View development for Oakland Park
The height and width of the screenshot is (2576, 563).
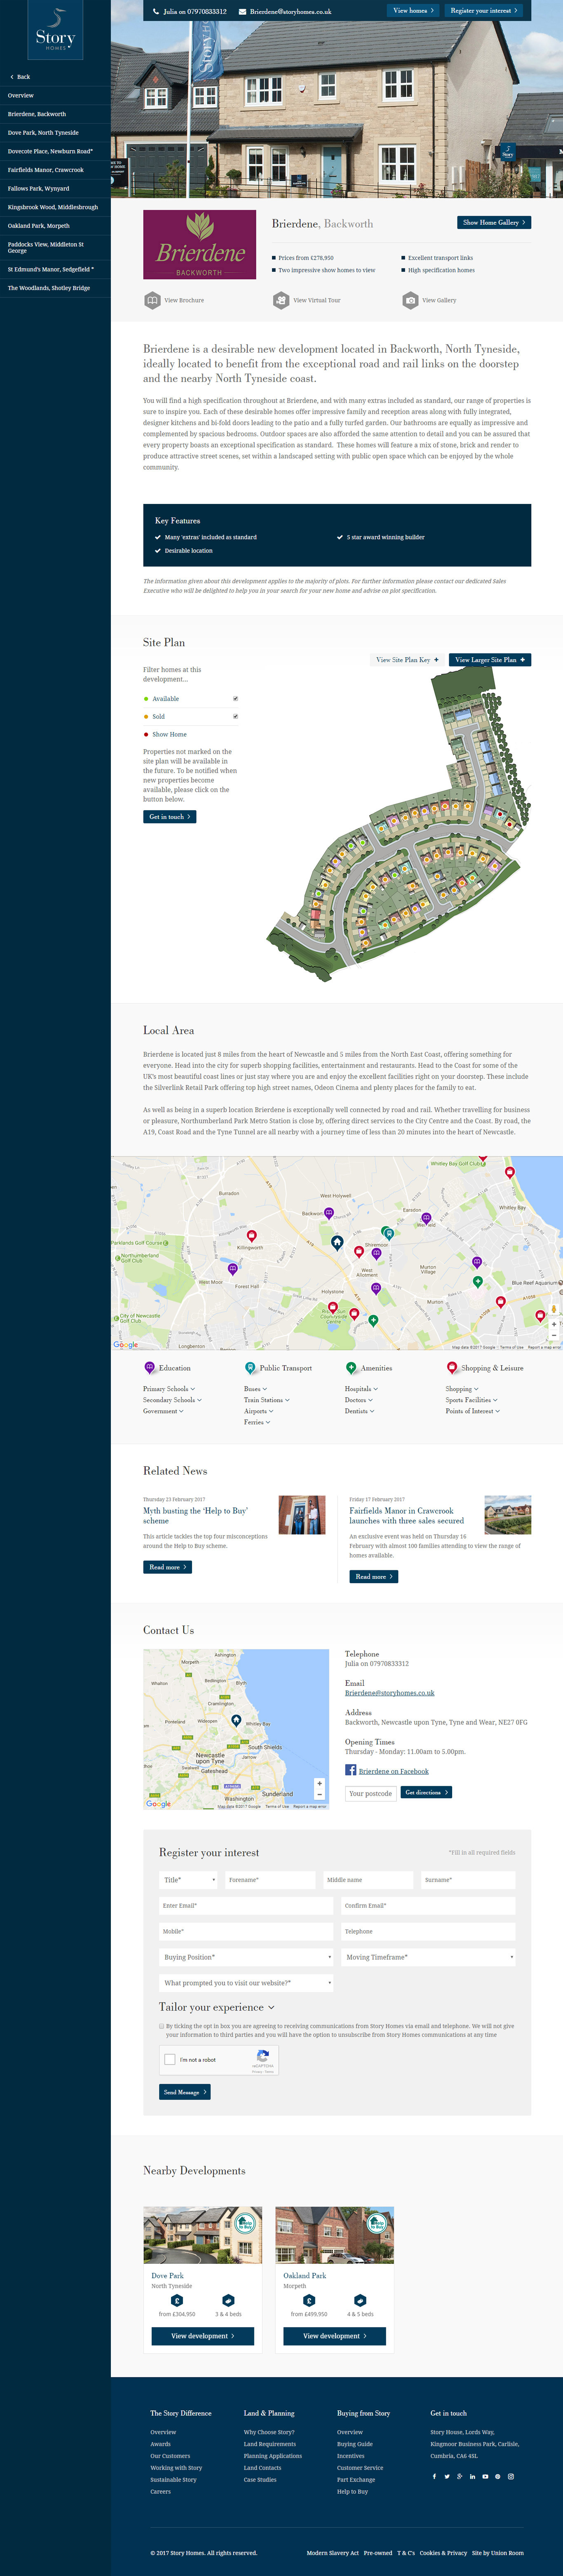coord(334,2336)
